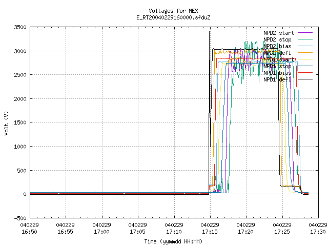This screenshot has width=328, height=246.
Task: Click the 17:00 time tick label
Action: click(x=101, y=232)
